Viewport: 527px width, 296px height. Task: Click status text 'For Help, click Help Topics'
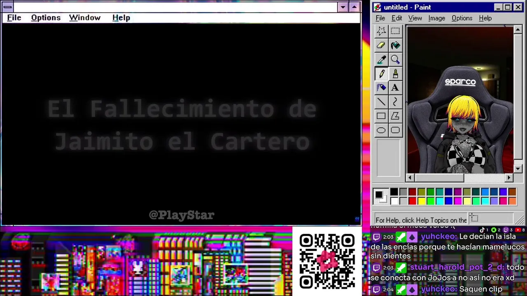coord(421,220)
